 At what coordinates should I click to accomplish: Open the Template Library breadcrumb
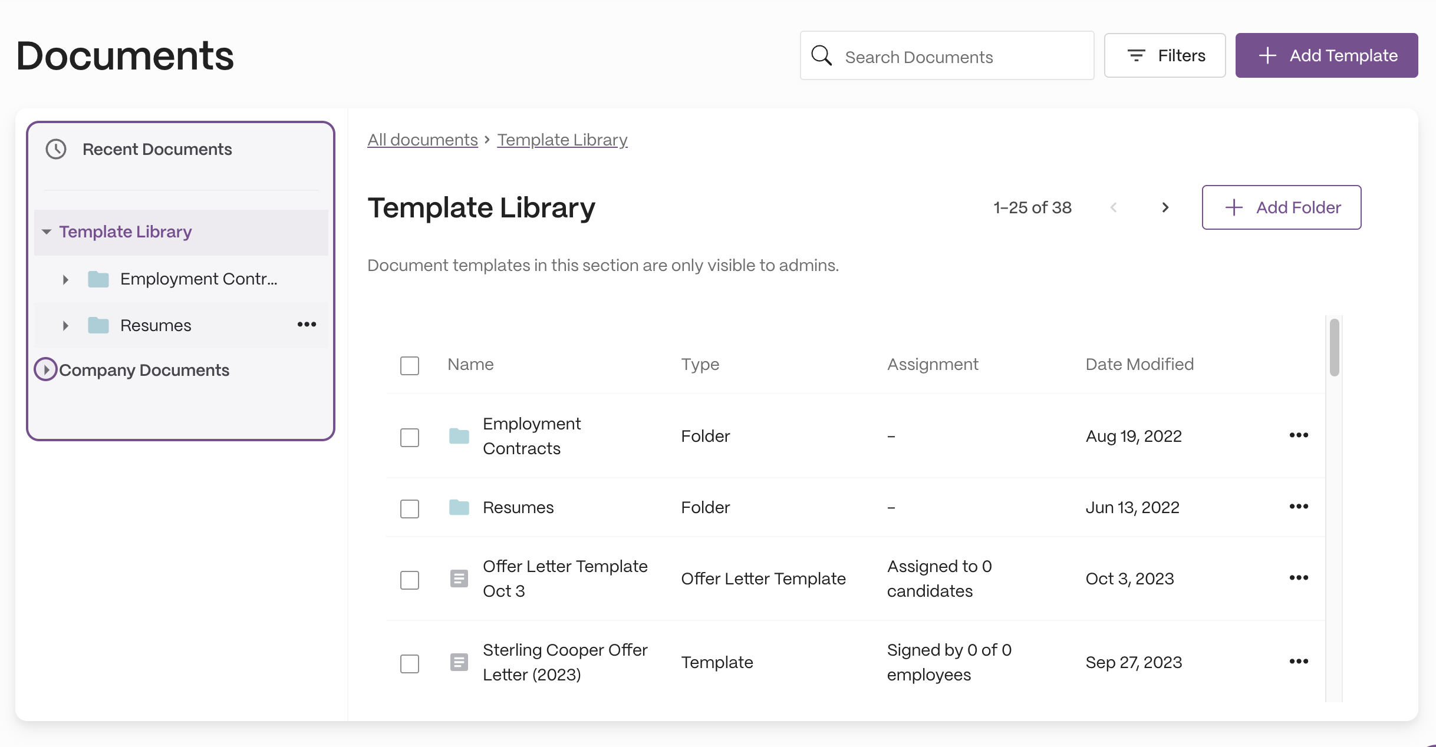coord(562,140)
